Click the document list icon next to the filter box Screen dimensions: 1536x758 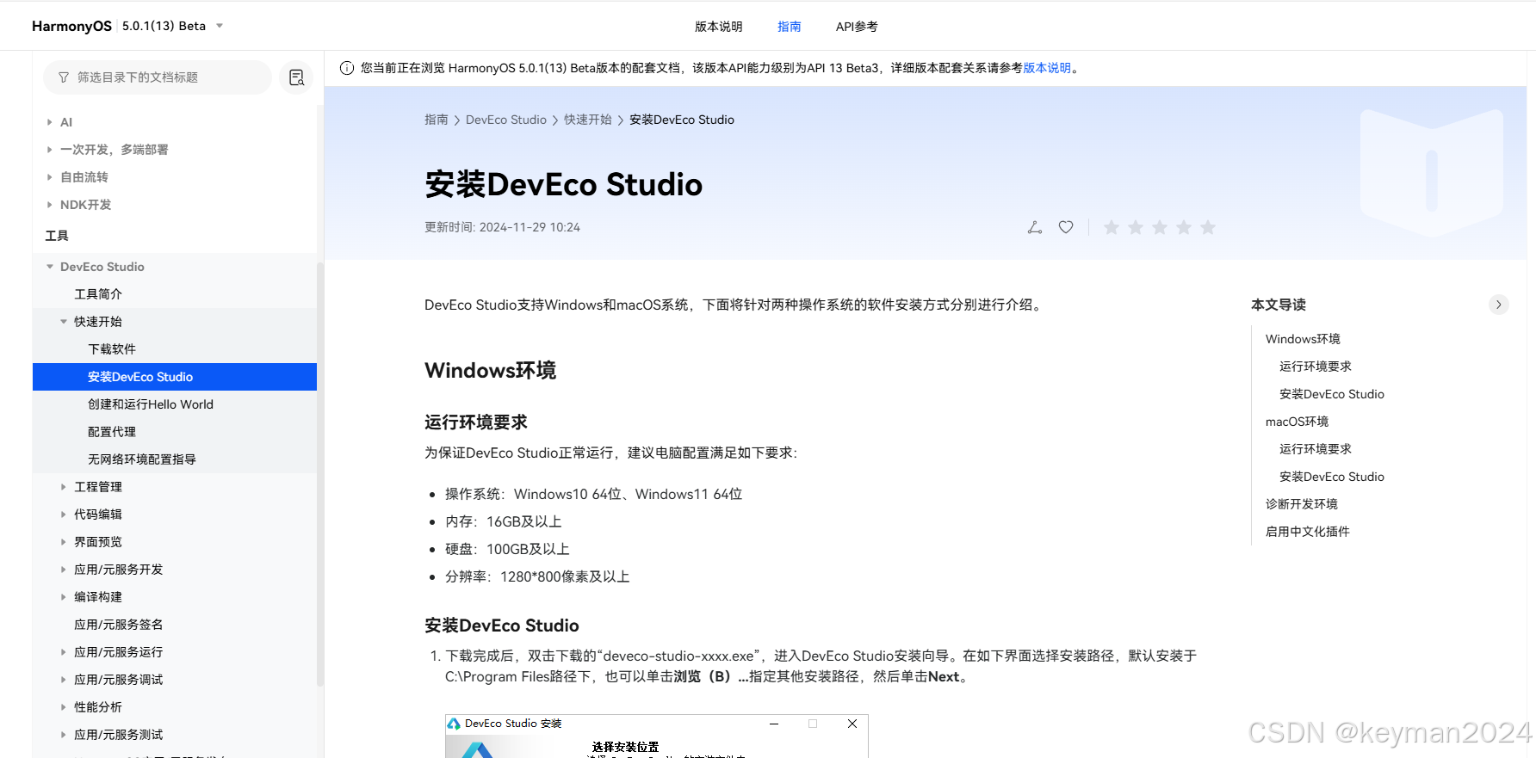pos(296,77)
